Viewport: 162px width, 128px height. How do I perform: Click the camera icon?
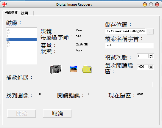(x=56, y=69)
